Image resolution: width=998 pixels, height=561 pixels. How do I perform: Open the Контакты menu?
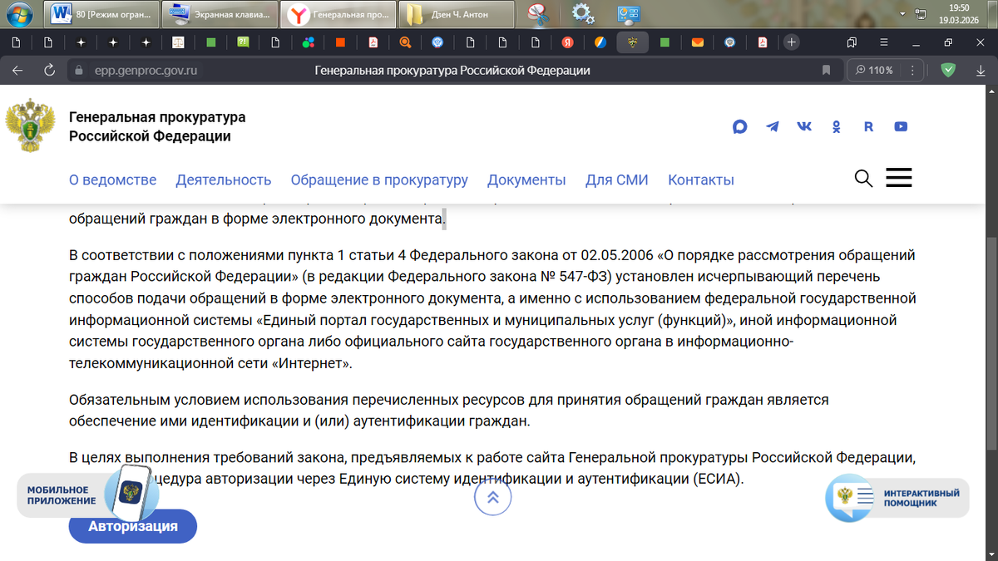click(701, 180)
